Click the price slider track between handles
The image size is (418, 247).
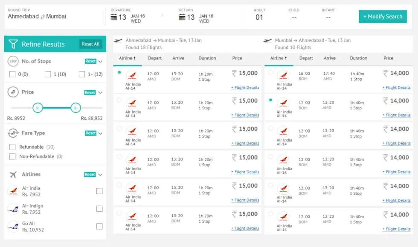click(57, 108)
